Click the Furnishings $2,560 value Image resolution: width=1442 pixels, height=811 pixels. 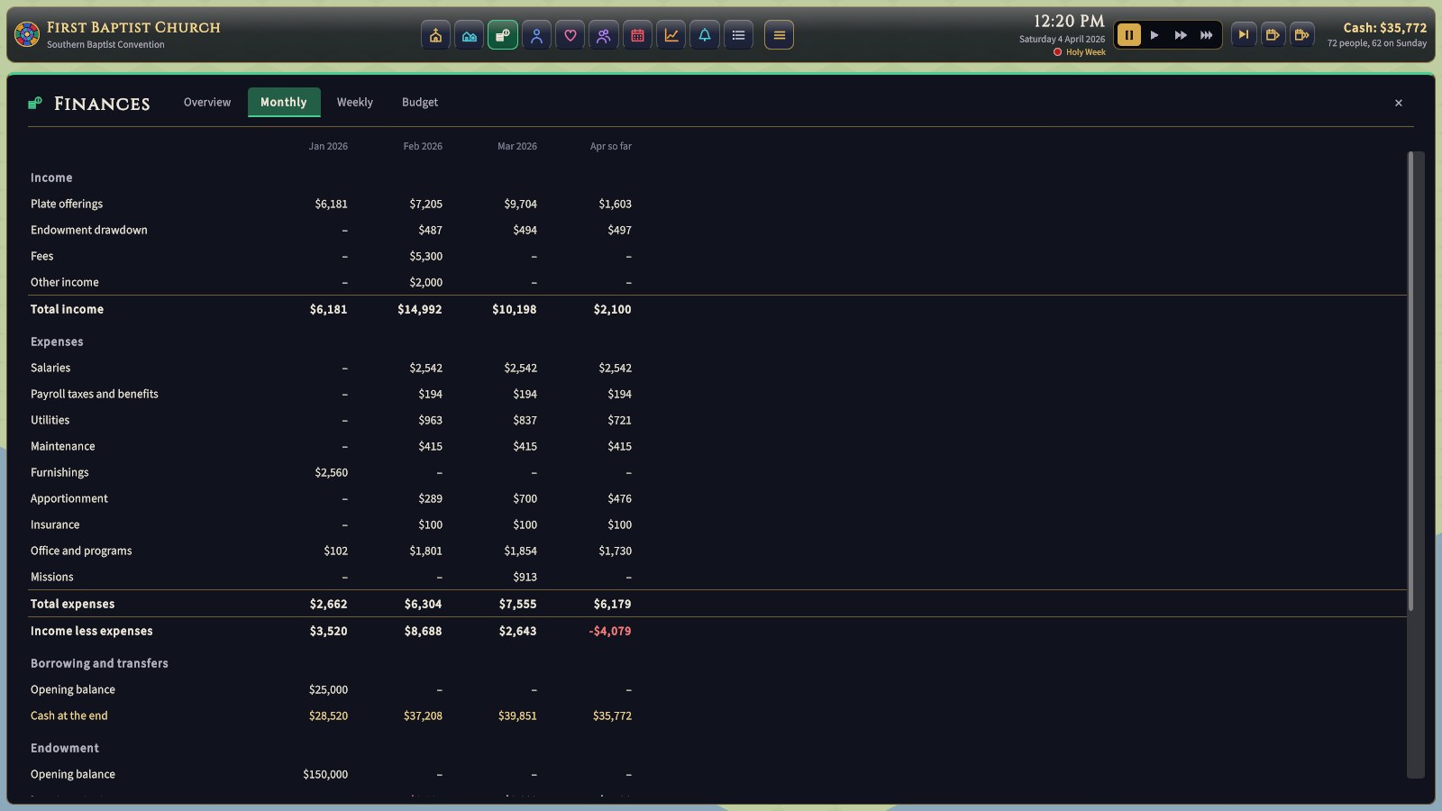[331, 472]
